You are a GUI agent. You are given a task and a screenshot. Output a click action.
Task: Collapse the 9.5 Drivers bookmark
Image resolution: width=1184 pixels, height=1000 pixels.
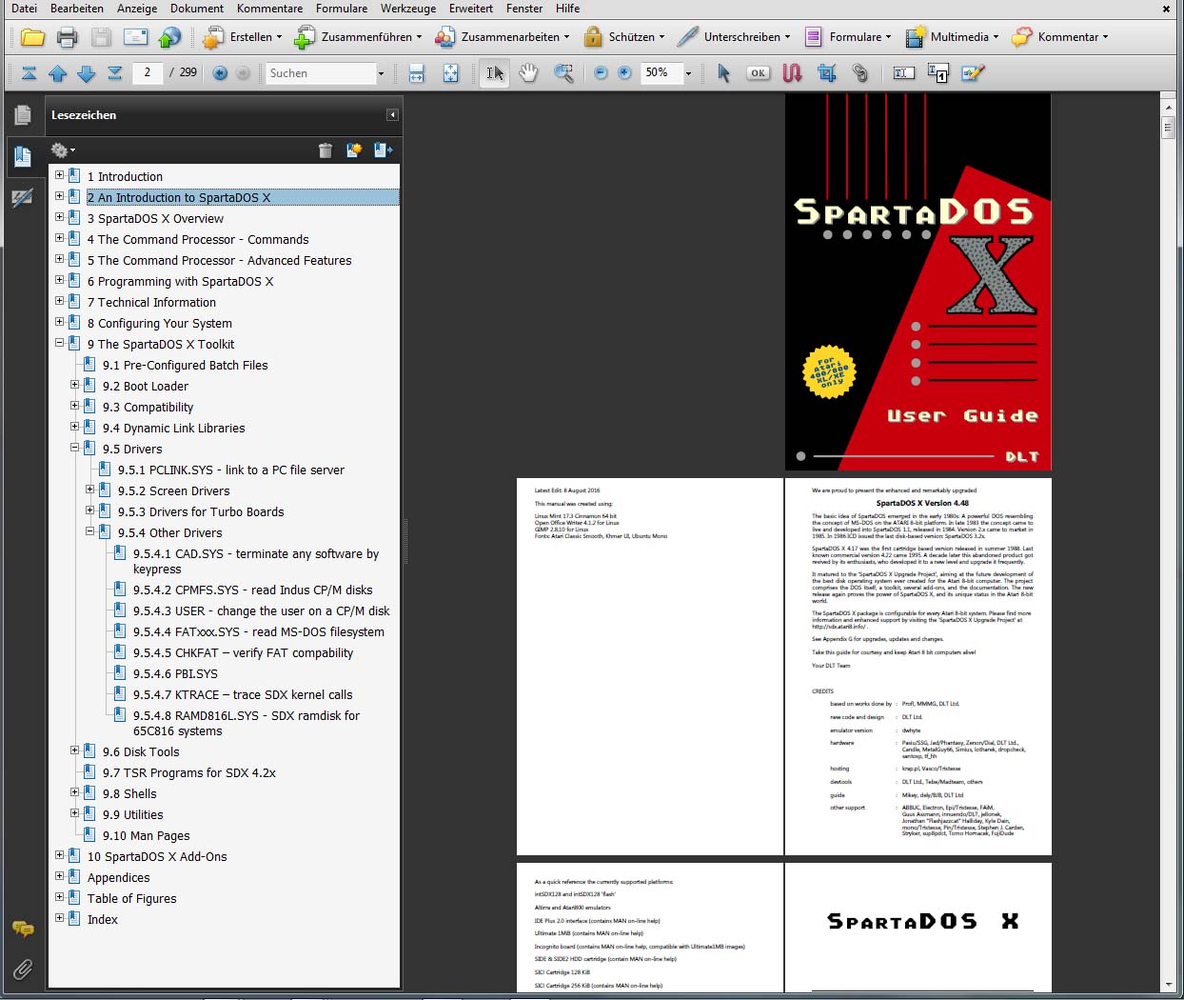pos(74,448)
